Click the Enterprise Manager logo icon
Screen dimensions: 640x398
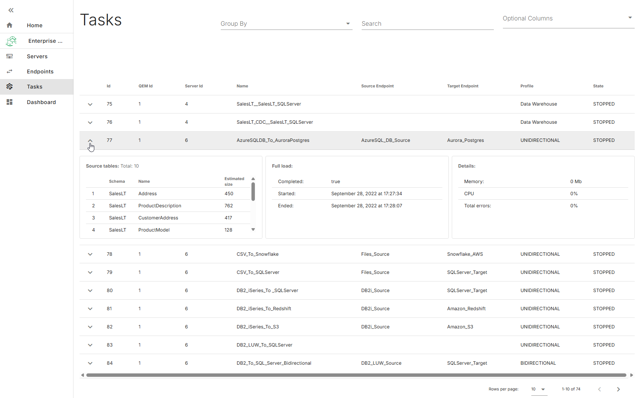pos(11,41)
